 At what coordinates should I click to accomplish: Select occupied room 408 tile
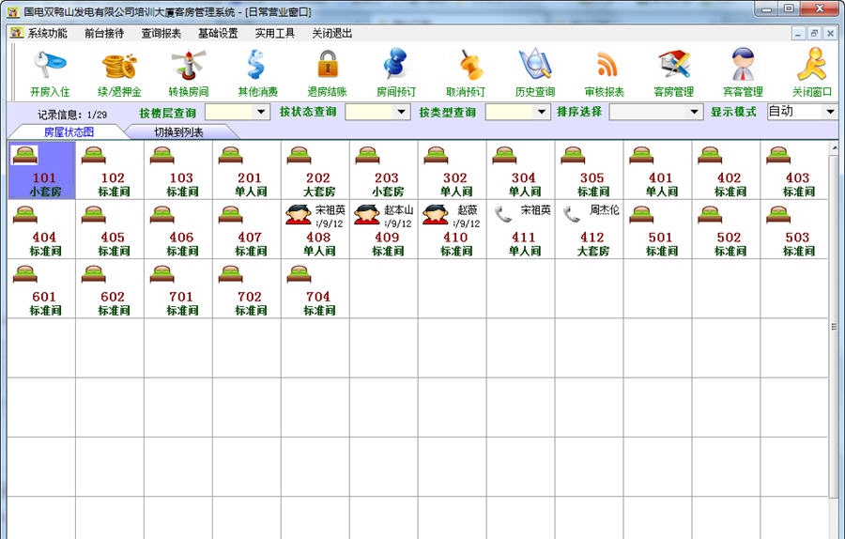point(317,229)
